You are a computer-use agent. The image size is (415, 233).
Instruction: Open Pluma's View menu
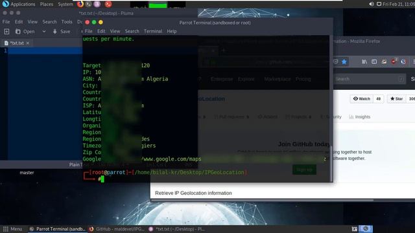32,22
